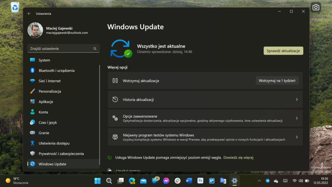Open the Kosz recycle bin on desktop
This screenshot has width=332, height=187.
[15, 10]
